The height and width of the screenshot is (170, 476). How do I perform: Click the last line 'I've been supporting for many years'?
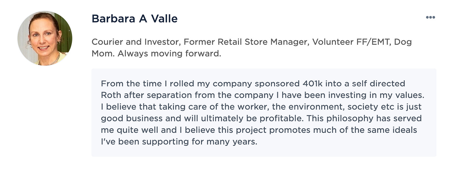pos(179,142)
